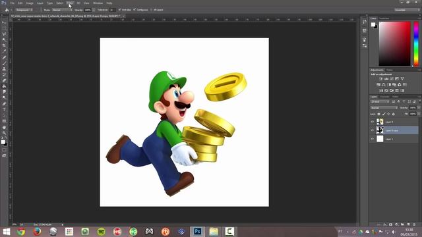Select the Lasso tool

(x=4, y=34)
